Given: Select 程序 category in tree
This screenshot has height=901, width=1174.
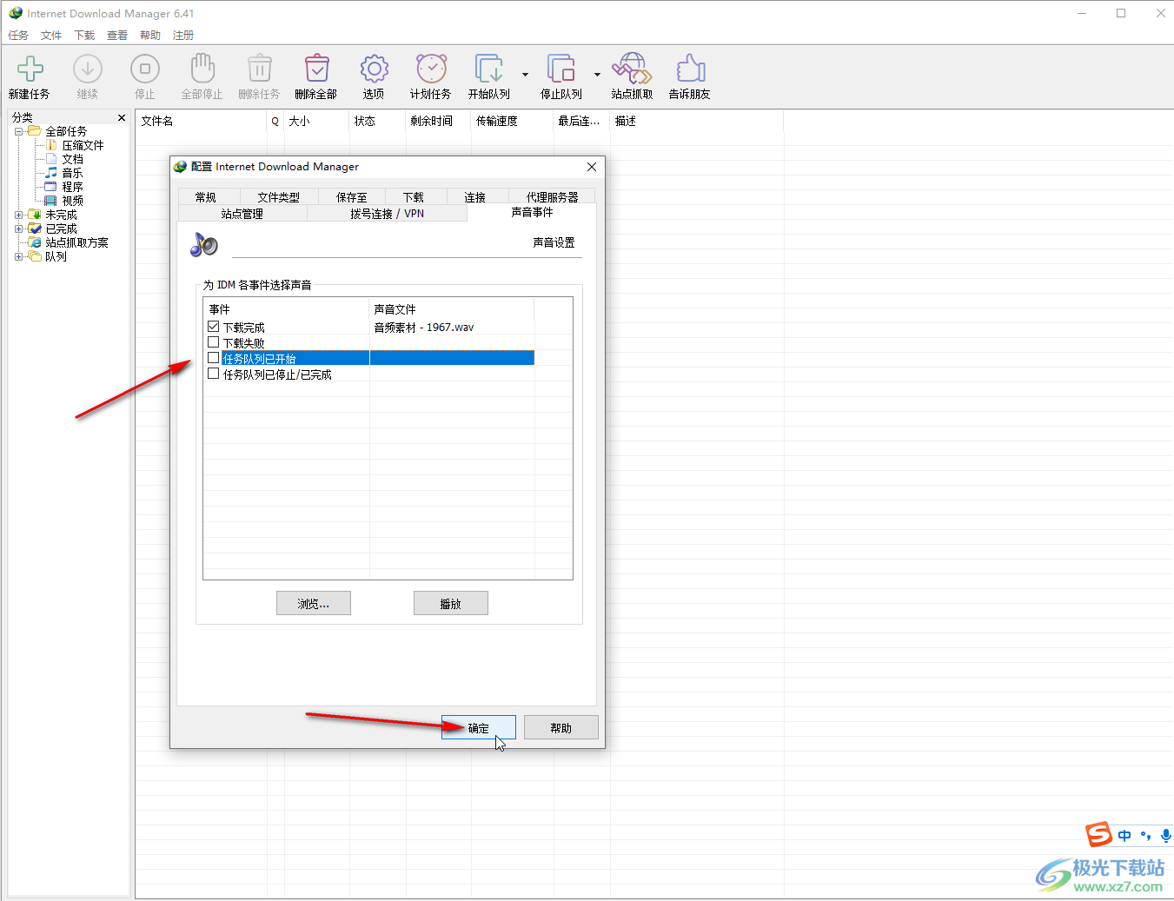Looking at the screenshot, I should (x=72, y=187).
